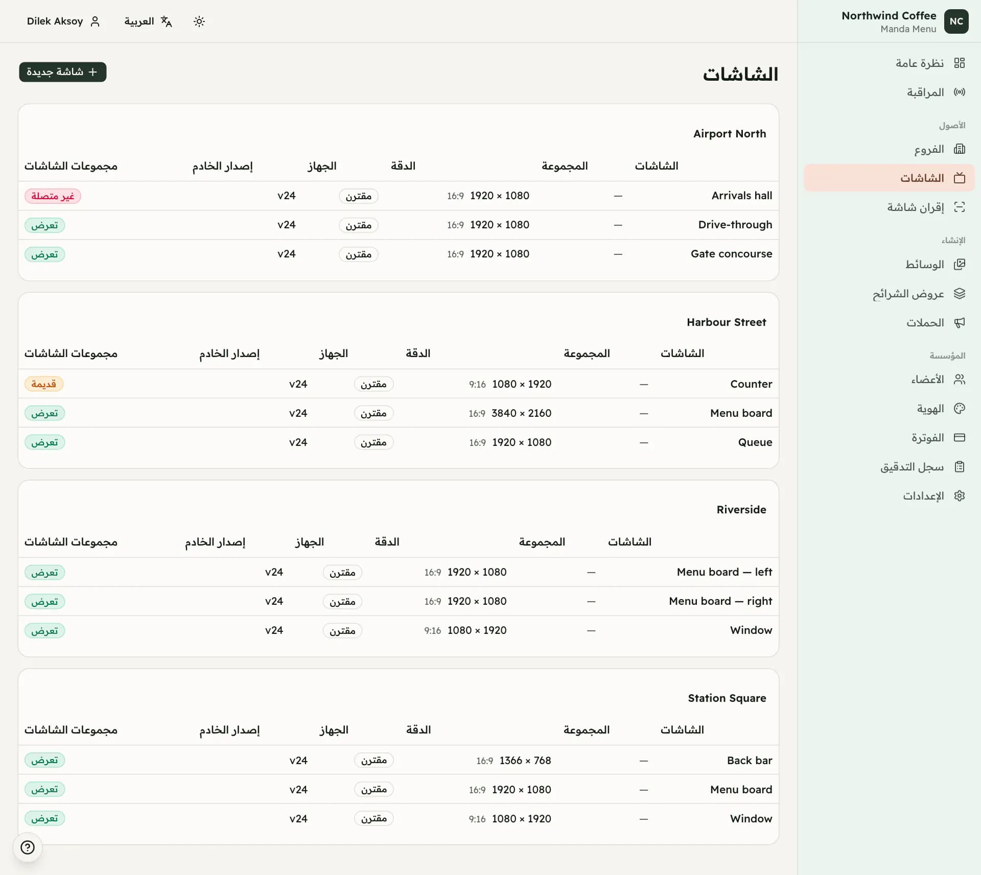Open the Arrivals hall screen row

coord(399,196)
